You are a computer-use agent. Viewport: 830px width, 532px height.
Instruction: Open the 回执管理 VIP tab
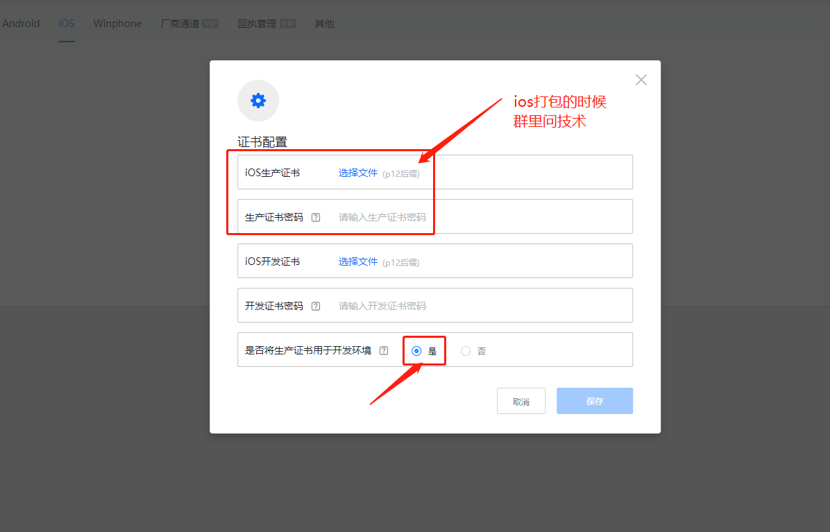click(266, 24)
